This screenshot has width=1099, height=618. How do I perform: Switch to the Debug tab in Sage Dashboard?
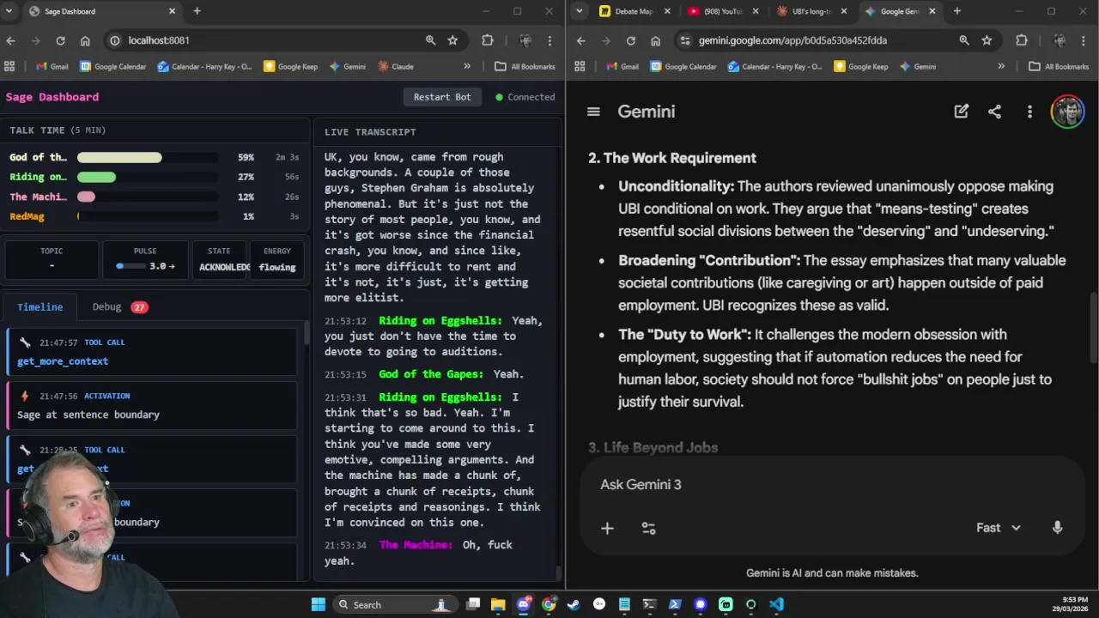(120, 306)
